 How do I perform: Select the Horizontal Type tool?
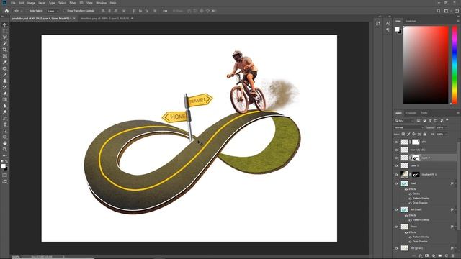[x=5, y=124]
